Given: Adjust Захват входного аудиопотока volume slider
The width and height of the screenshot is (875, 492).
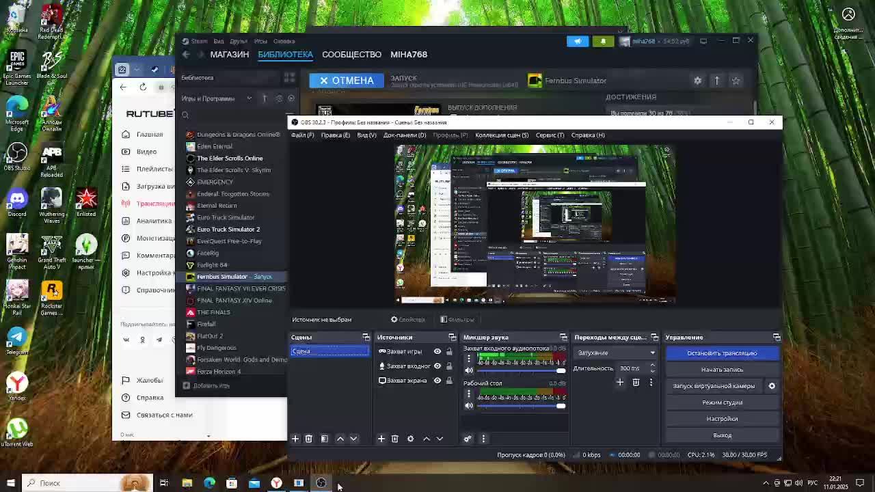Looking at the screenshot, I should (522, 370).
